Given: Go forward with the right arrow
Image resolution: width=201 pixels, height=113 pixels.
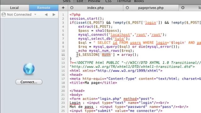Looking at the screenshot, I should point(54,15).
